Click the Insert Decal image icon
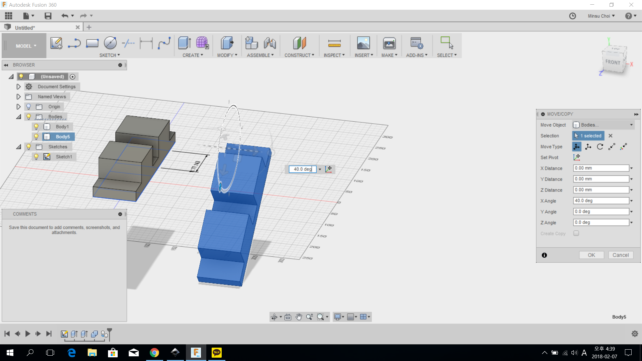This screenshot has height=361, width=642. click(x=363, y=43)
